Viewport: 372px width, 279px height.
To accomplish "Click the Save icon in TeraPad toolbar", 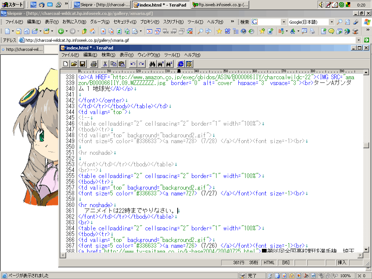I will tap(82, 64).
